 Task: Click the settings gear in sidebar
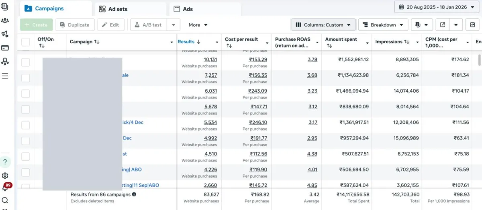tap(5, 176)
